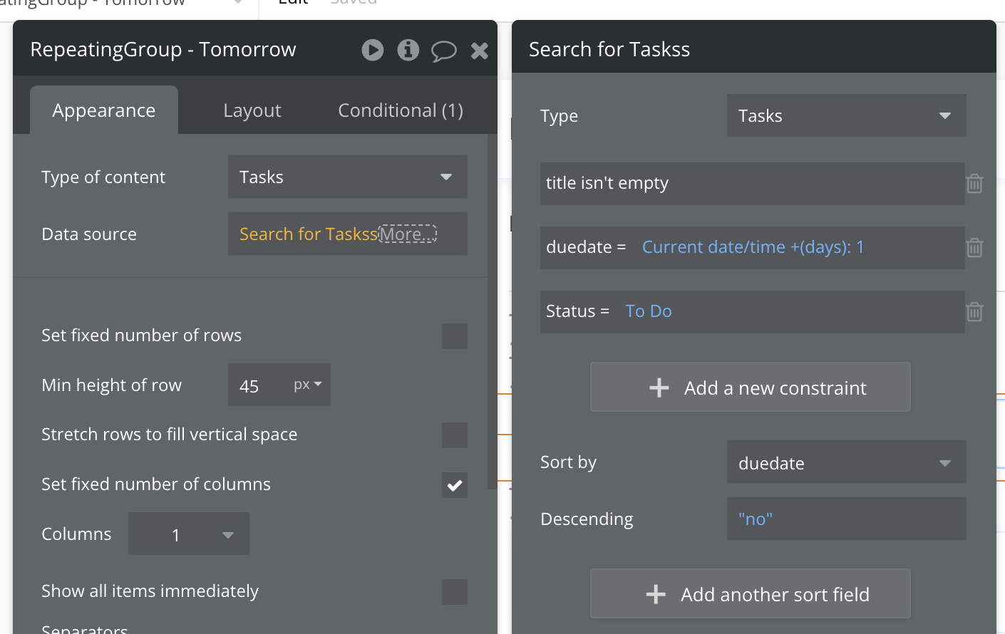
Task: Uncheck Set fixed number of columns
Action: (454, 485)
